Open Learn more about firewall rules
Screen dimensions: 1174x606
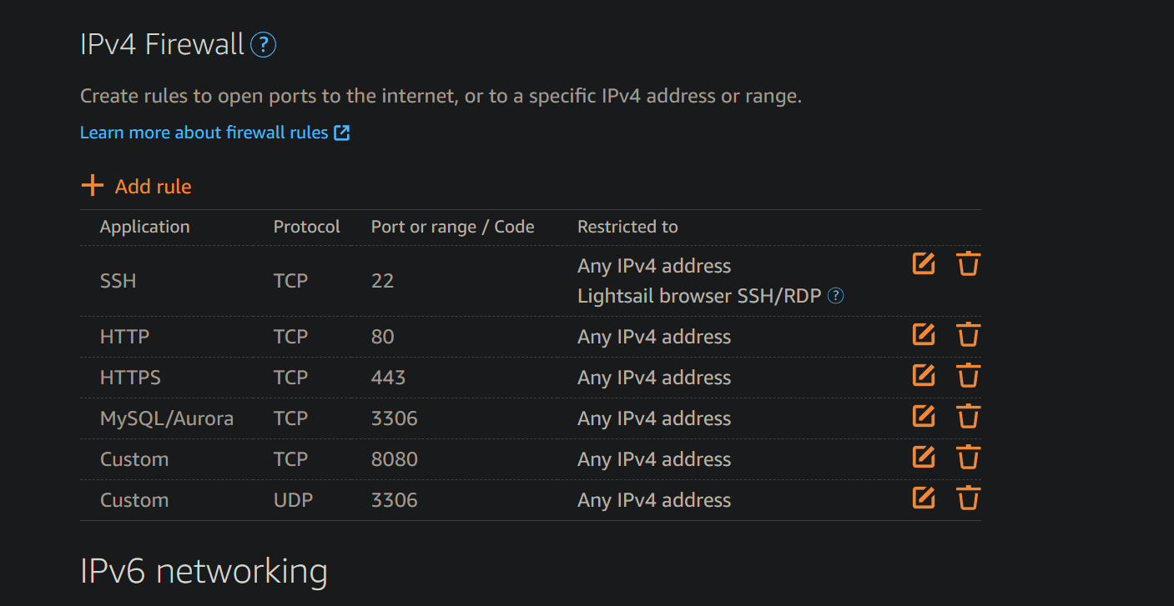pos(203,132)
